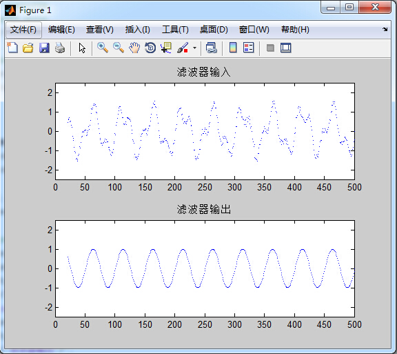Toggle the Rotate 3D tool

pos(150,48)
